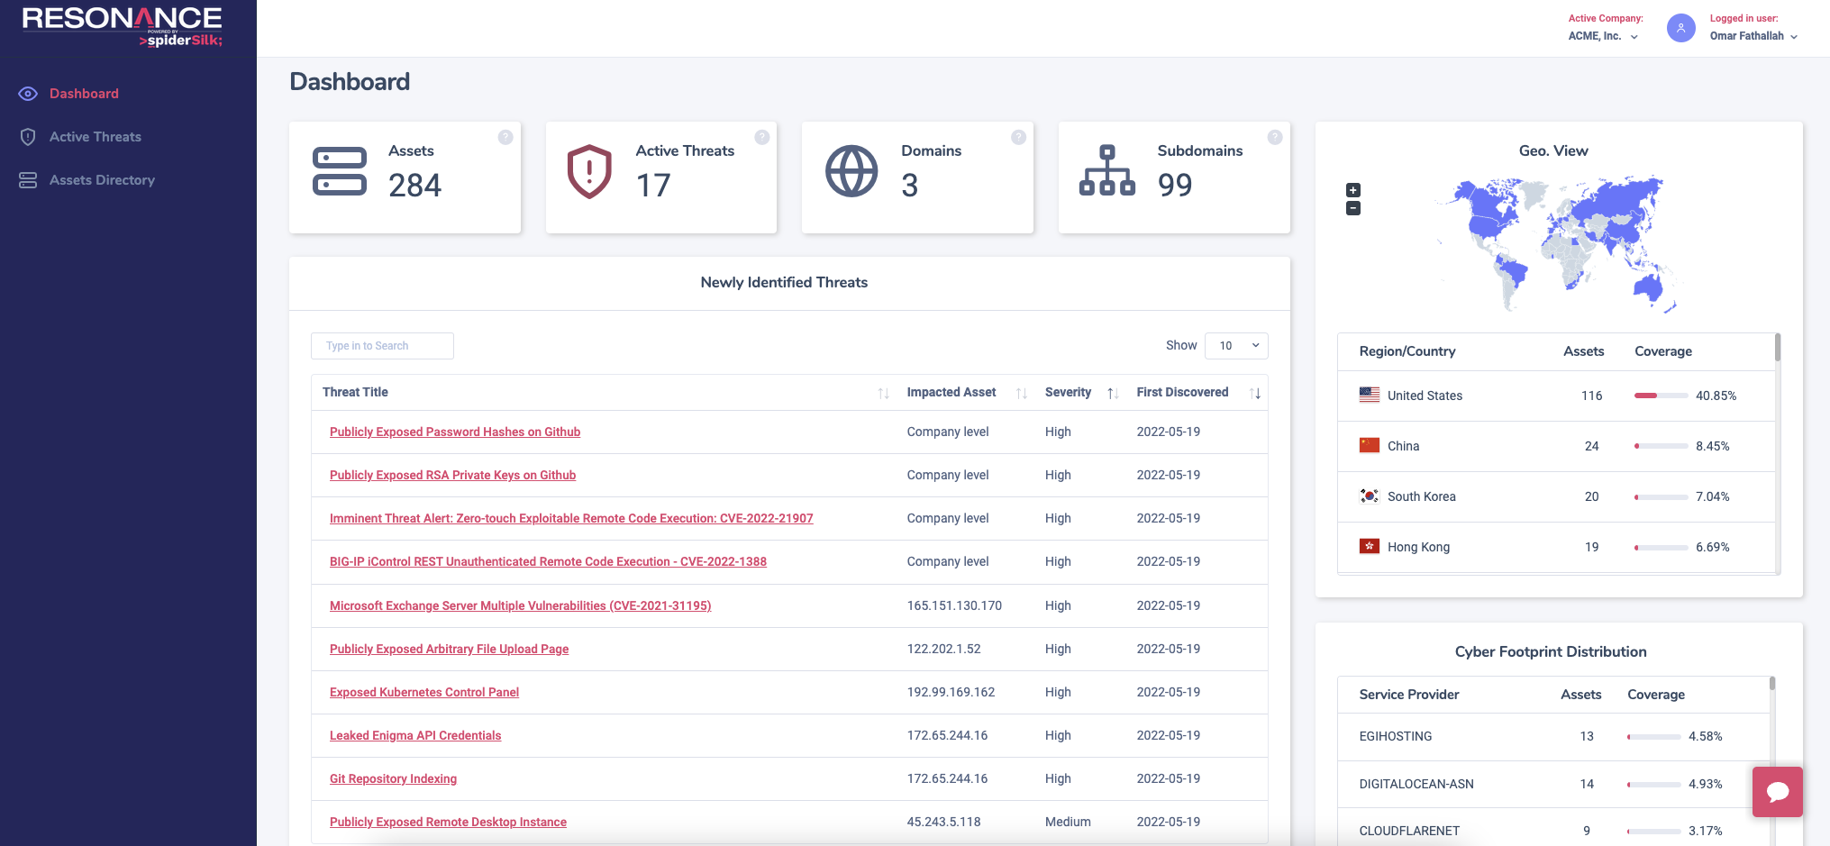
Task: Click the user avatar icon
Action: (x=1680, y=28)
